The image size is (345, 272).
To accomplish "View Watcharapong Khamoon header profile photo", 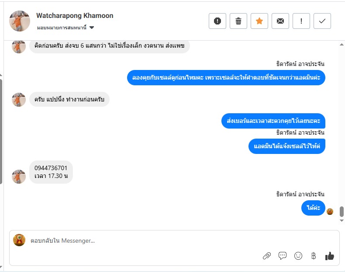I will click(x=19, y=21).
